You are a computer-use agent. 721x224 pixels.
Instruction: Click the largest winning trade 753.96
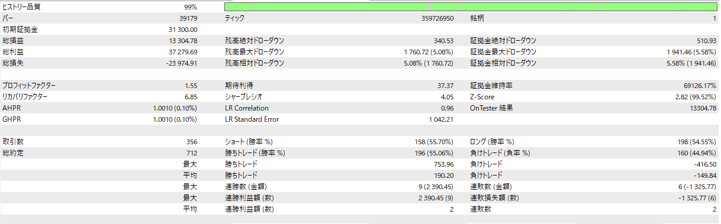click(443, 164)
